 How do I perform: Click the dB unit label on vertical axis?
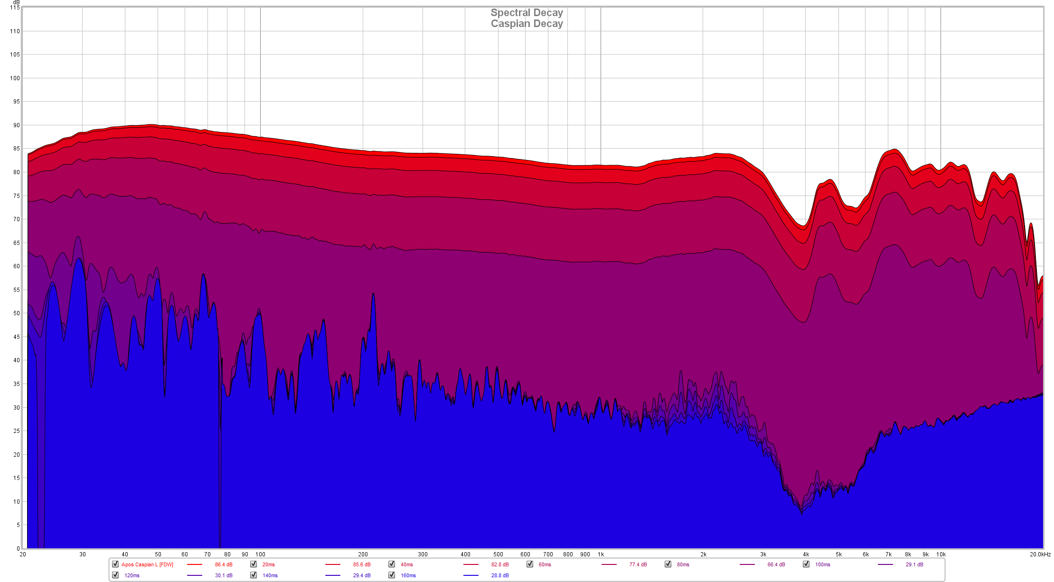coord(17,3)
